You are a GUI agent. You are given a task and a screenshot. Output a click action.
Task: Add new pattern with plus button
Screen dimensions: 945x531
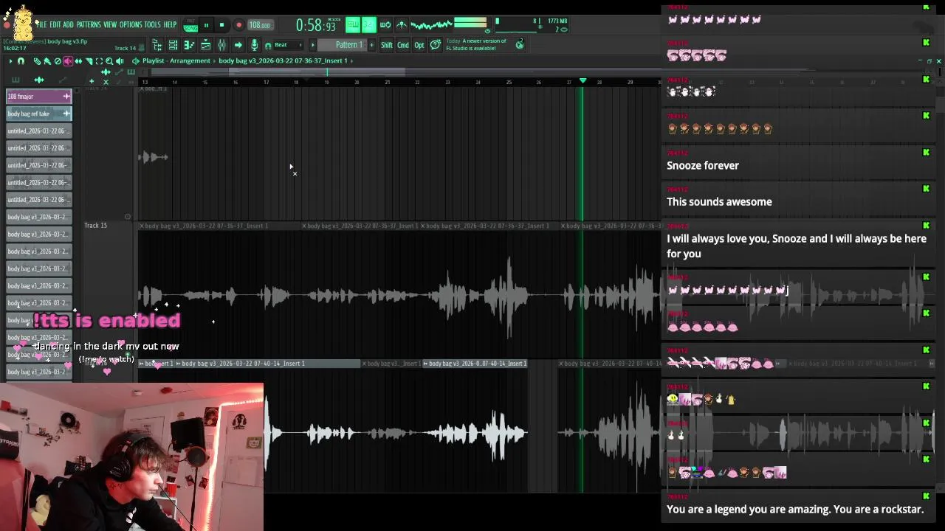(x=372, y=45)
